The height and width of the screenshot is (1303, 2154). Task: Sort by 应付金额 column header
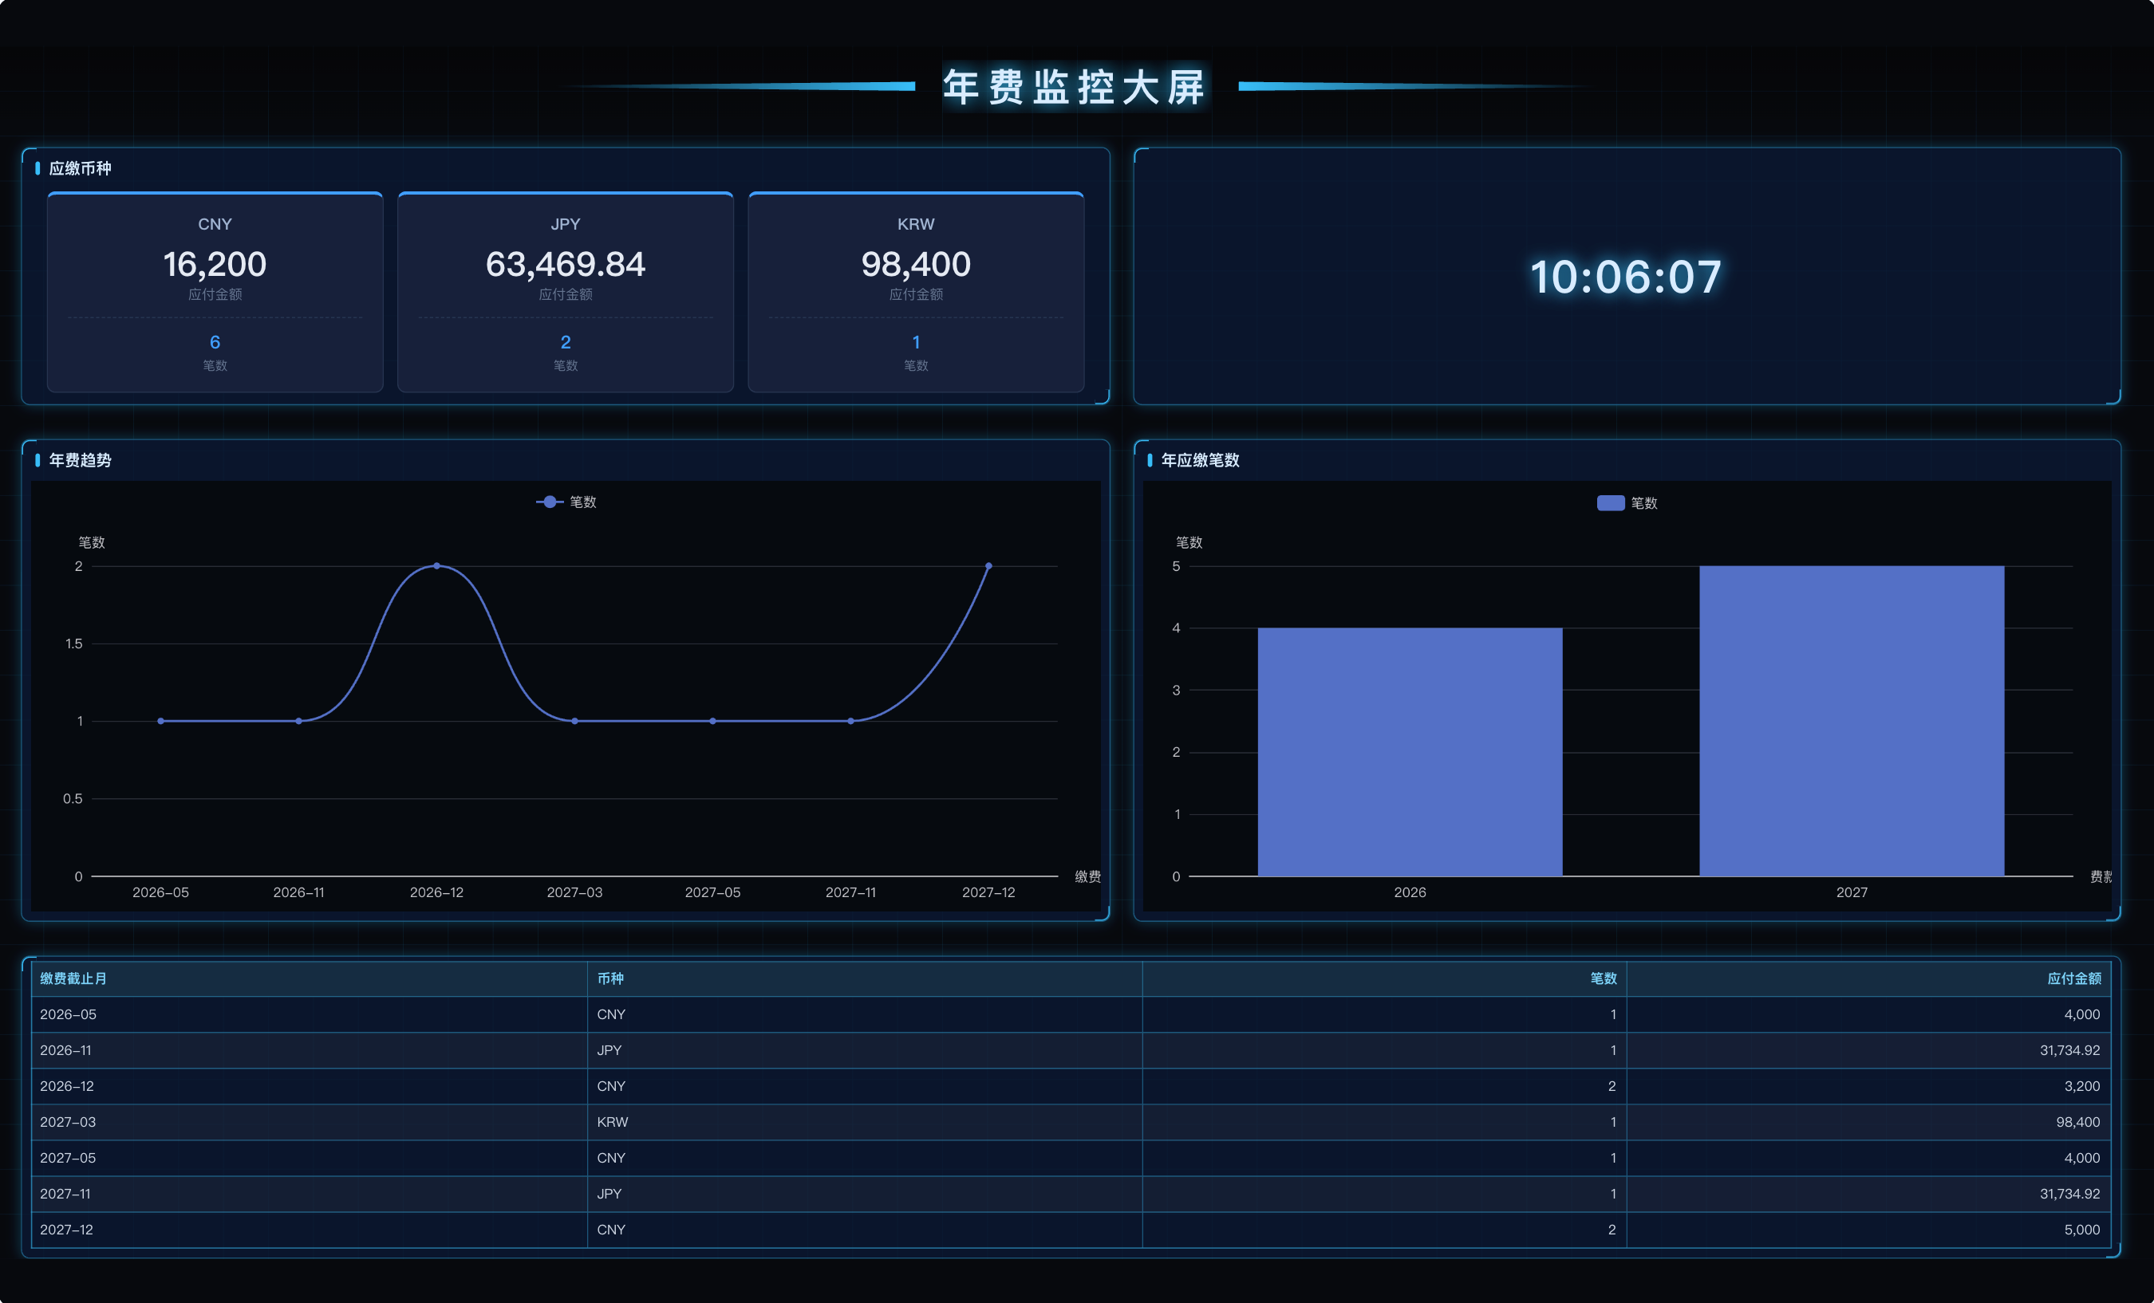(x=2073, y=978)
